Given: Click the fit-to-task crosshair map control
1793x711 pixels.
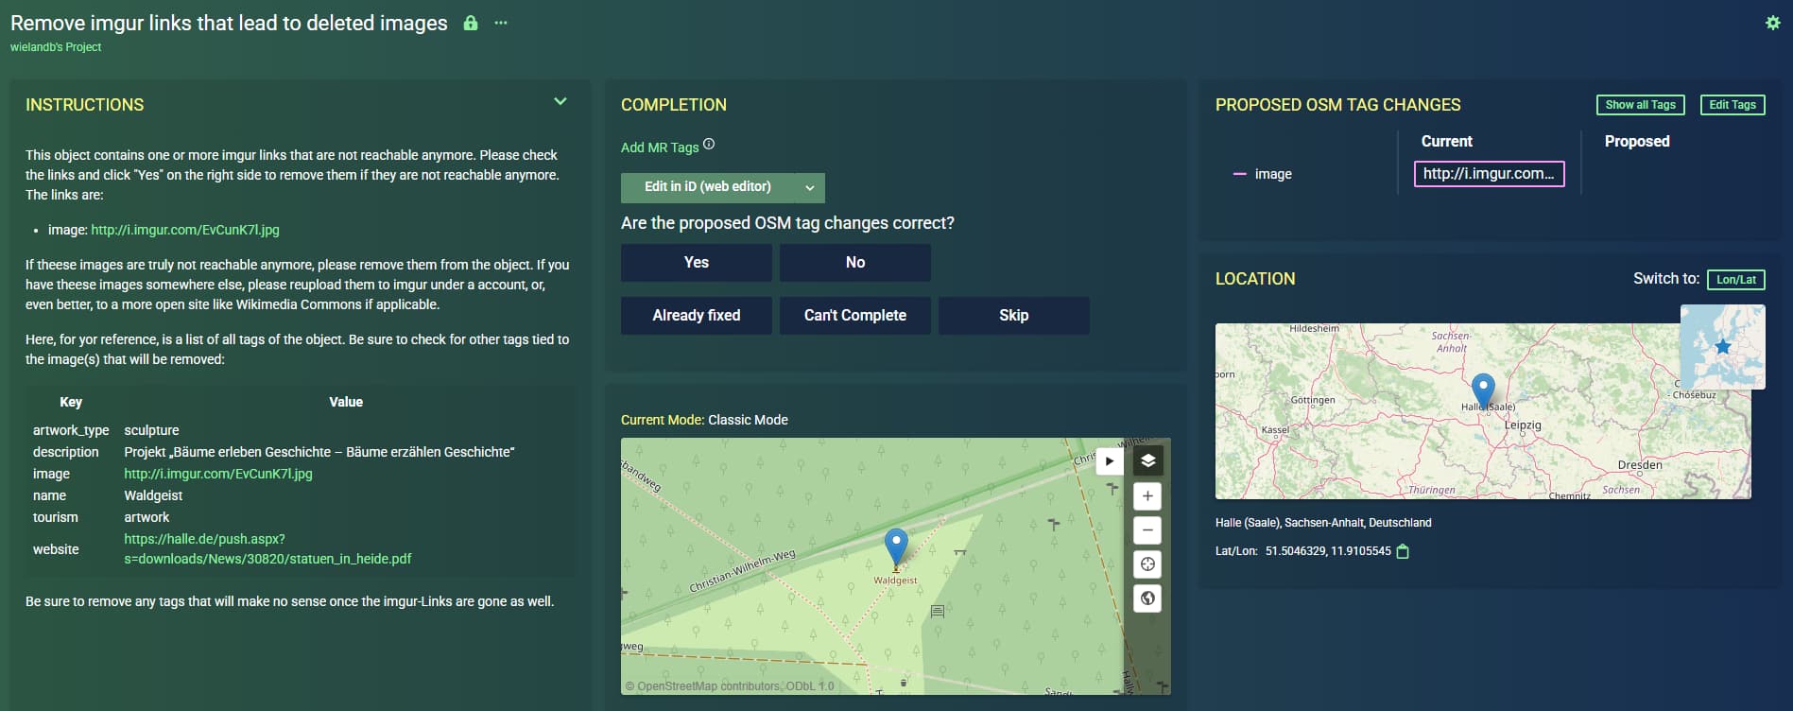Looking at the screenshot, I should click(1147, 564).
